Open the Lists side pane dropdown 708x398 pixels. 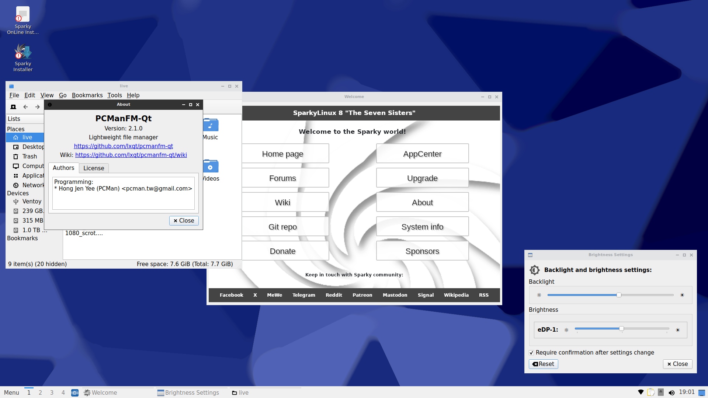coord(25,119)
